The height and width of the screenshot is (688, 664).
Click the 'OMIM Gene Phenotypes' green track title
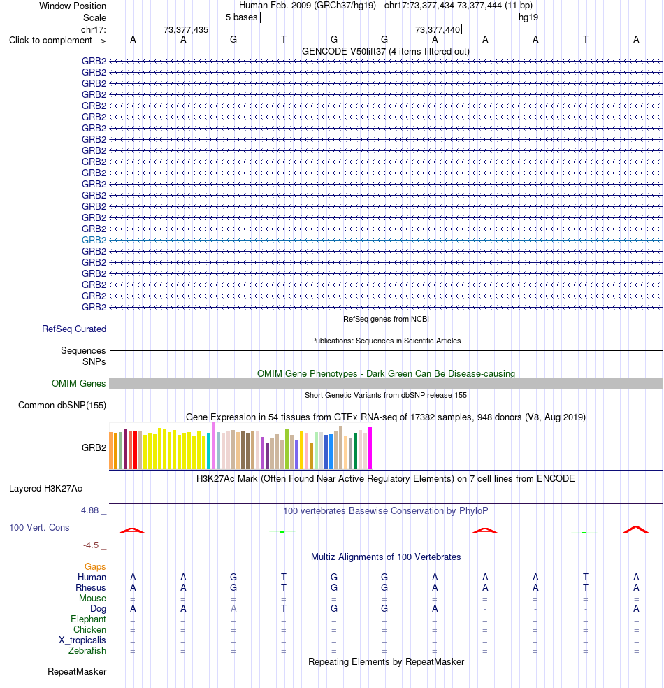[x=386, y=374]
